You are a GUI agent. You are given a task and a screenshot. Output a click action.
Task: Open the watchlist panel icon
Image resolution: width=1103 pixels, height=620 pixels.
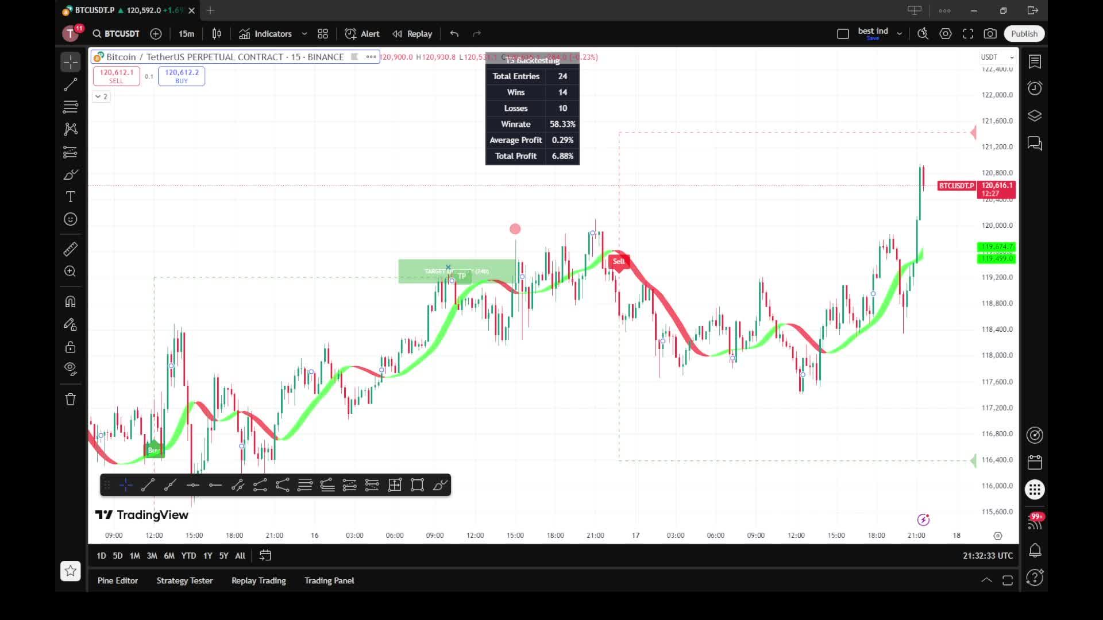click(1035, 61)
